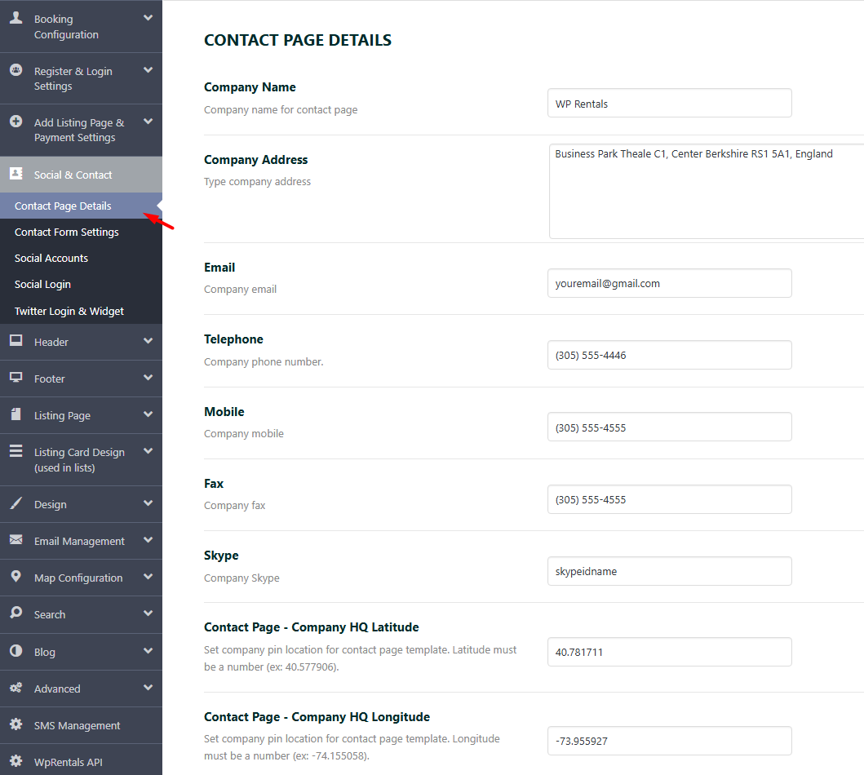The width and height of the screenshot is (864, 775).
Task: Click the Mobile number input field
Action: [x=670, y=427]
